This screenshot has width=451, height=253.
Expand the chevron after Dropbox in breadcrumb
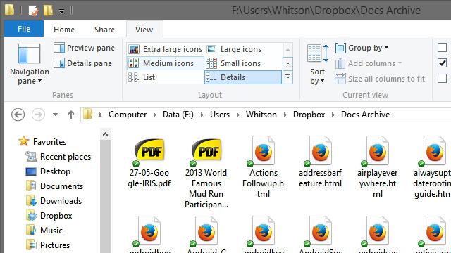click(x=333, y=115)
